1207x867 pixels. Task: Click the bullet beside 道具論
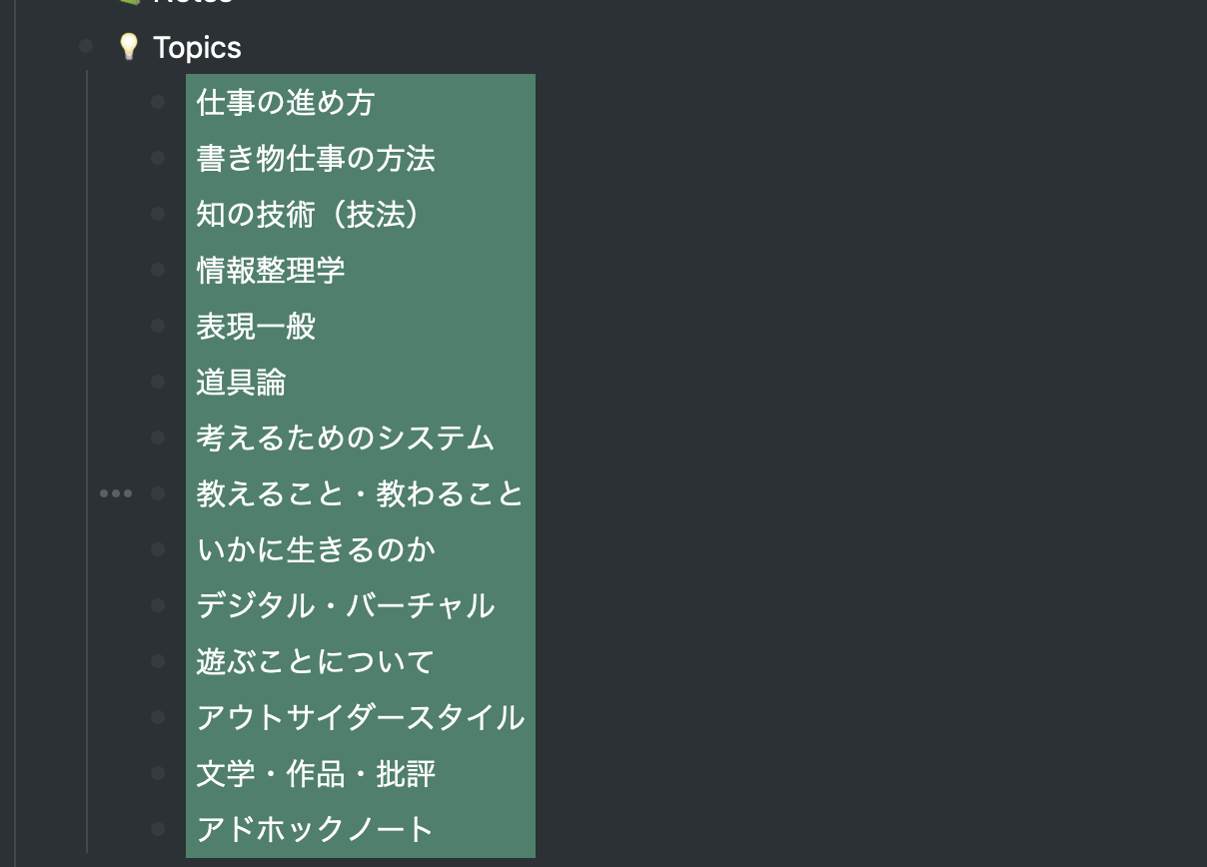pyautogui.click(x=158, y=382)
